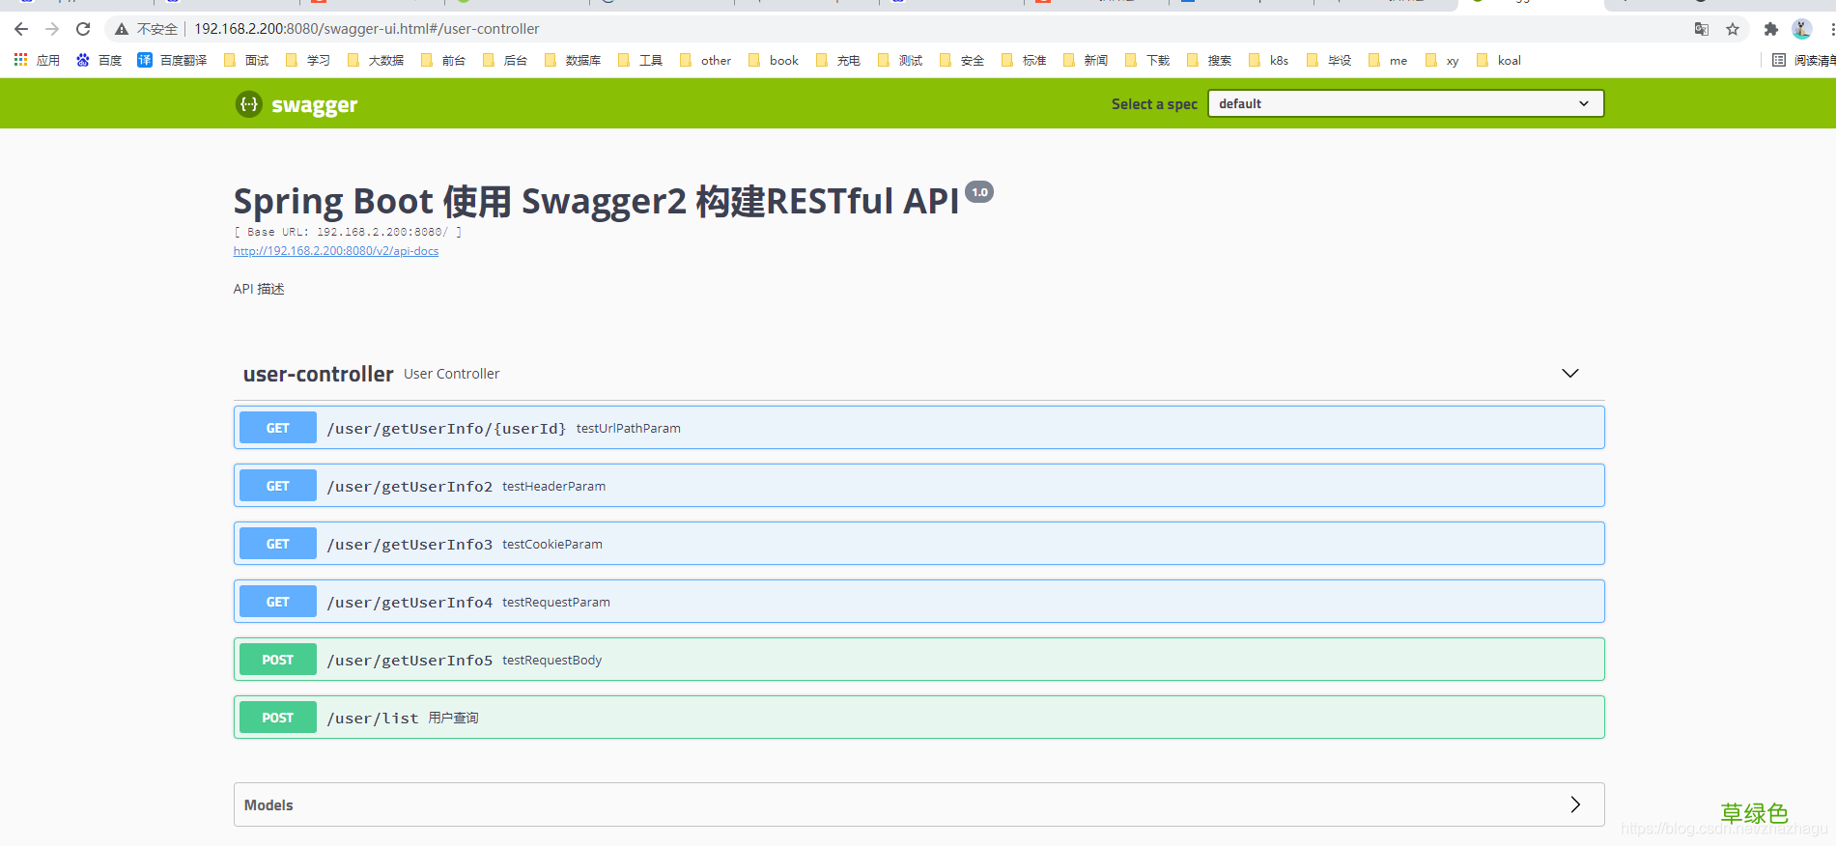Open the other bookmark folder
This screenshot has height=846, width=1836.
[705, 60]
